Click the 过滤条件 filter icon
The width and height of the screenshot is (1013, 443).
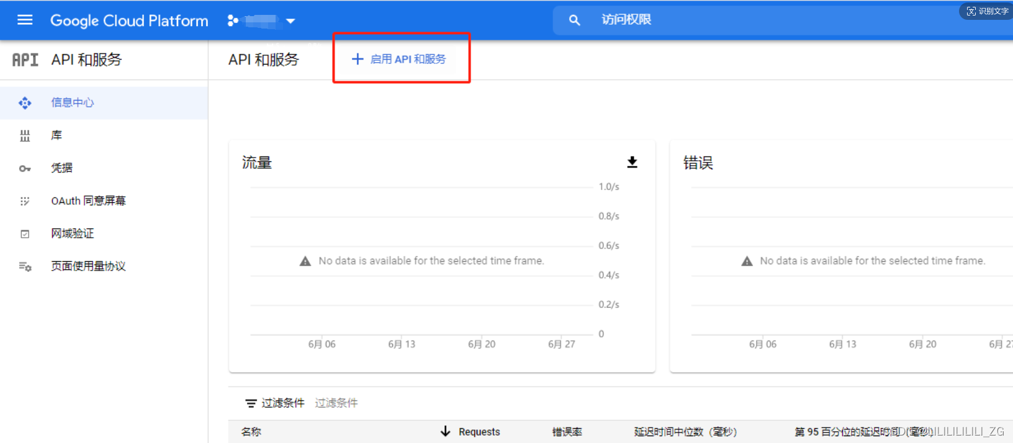click(251, 403)
